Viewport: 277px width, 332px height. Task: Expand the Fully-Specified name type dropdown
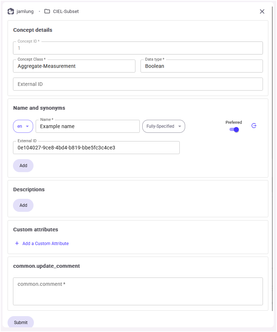[x=164, y=126]
